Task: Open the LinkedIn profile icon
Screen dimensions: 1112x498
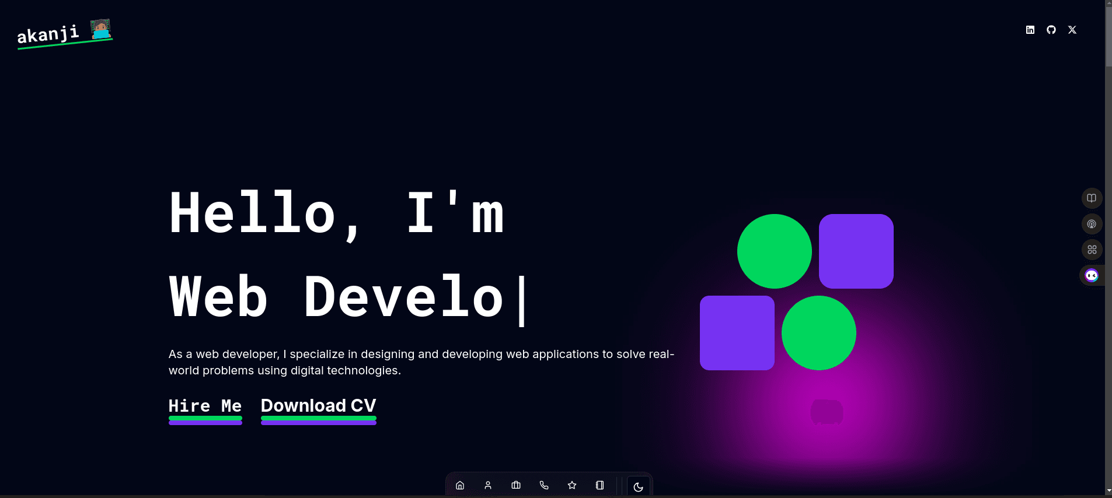Action: 1030,30
